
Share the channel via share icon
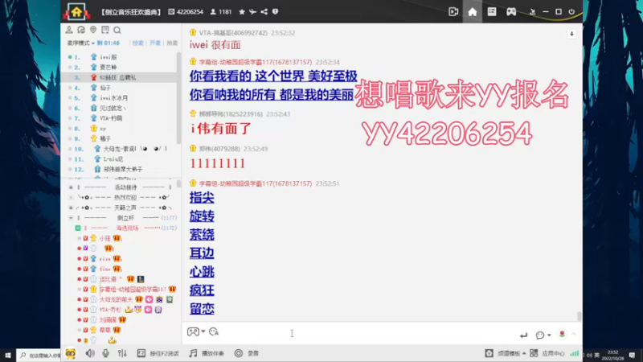pyautogui.click(x=264, y=12)
